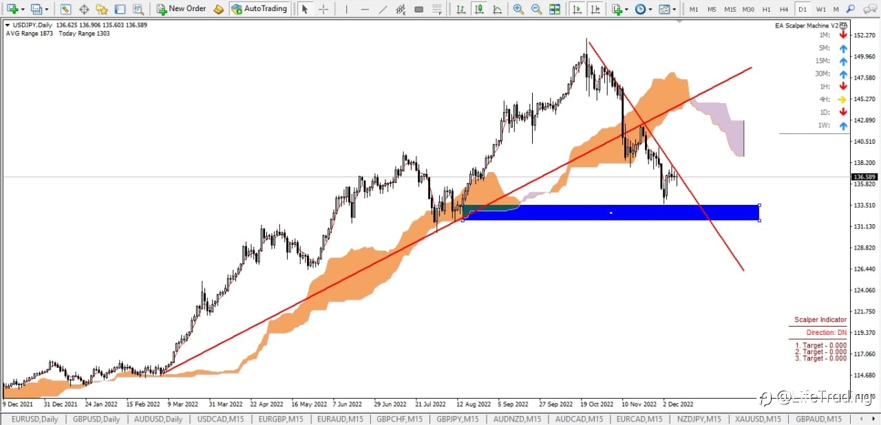Select the Cursor arrow tool
The height and width of the screenshot is (425, 881).
pyautogui.click(x=305, y=9)
